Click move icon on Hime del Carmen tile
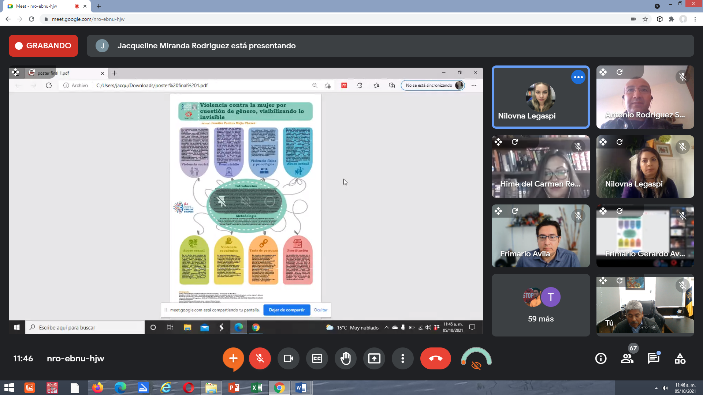This screenshot has height=395, width=703. 498,142
